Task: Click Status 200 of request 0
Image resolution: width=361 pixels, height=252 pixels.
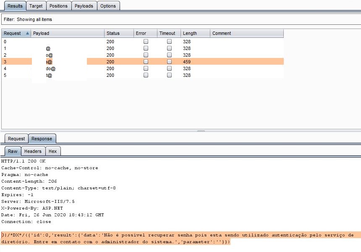Action: (x=110, y=42)
